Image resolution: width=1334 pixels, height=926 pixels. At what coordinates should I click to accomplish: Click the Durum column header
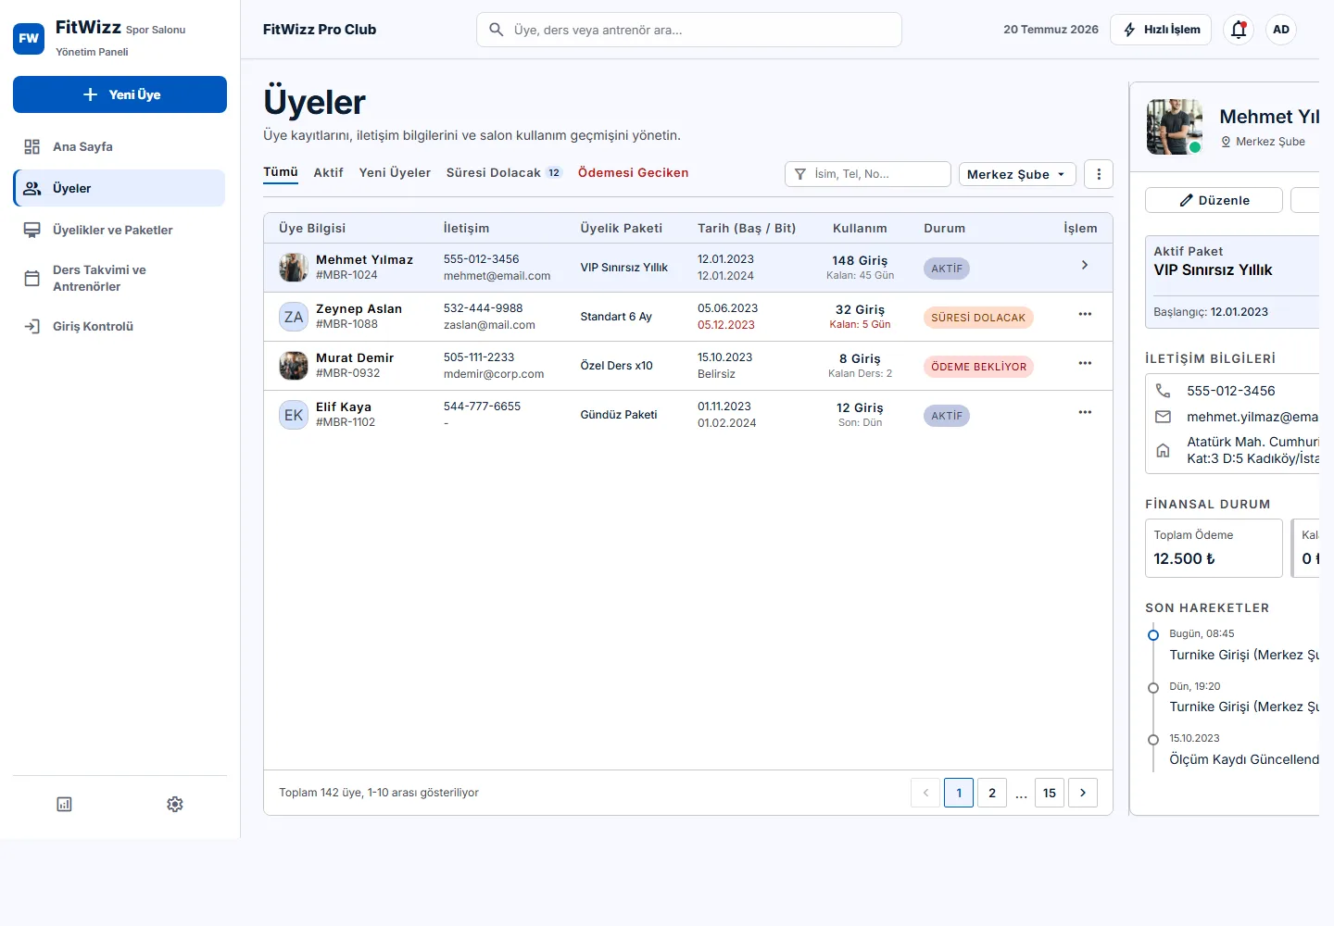[944, 228]
